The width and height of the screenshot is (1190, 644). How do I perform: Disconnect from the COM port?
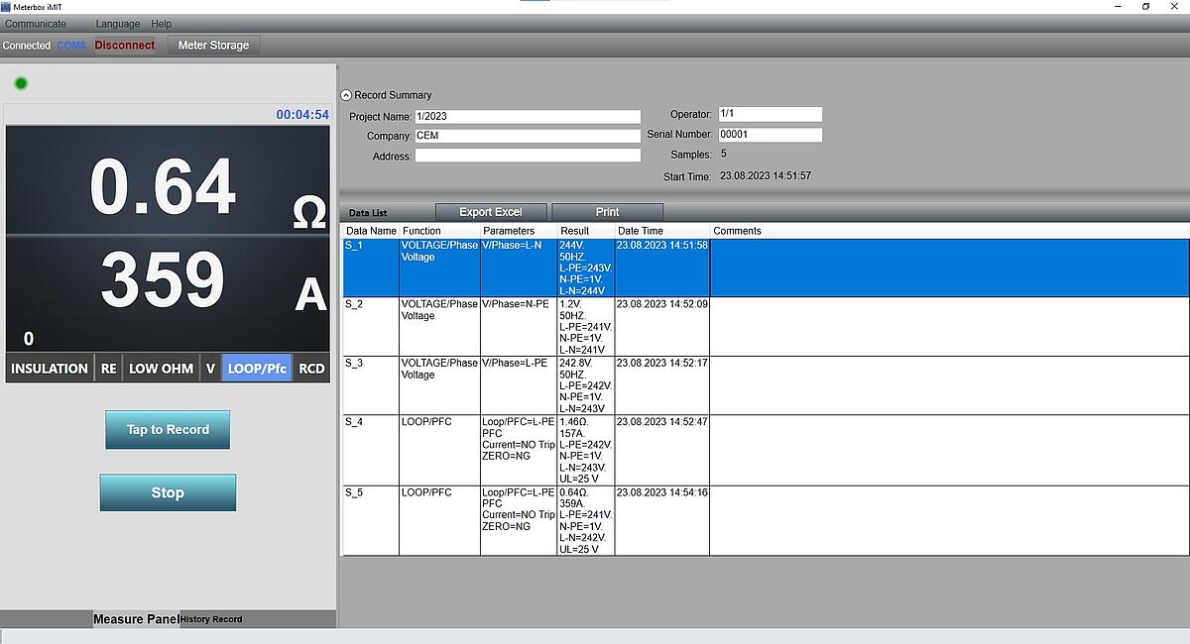pyautogui.click(x=124, y=46)
